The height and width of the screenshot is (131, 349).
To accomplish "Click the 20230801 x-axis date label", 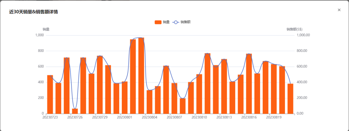I will coord(125,117).
